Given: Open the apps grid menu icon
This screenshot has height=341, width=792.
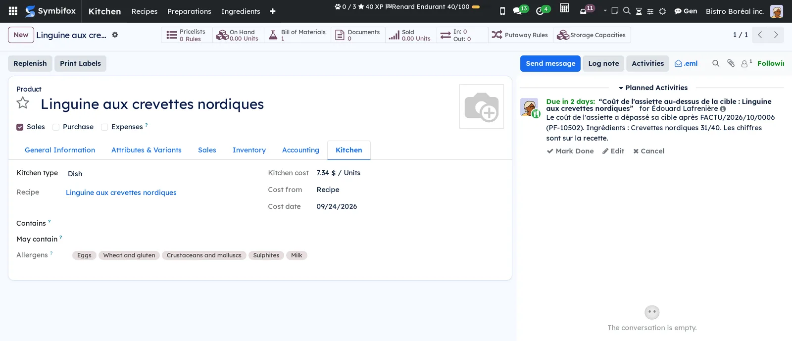Looking at the screenshot, I should [x=13, y=11].
